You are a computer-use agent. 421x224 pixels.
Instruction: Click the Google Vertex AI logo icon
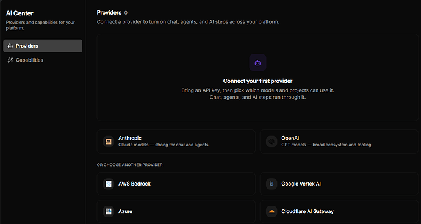[x=272, y=184]
